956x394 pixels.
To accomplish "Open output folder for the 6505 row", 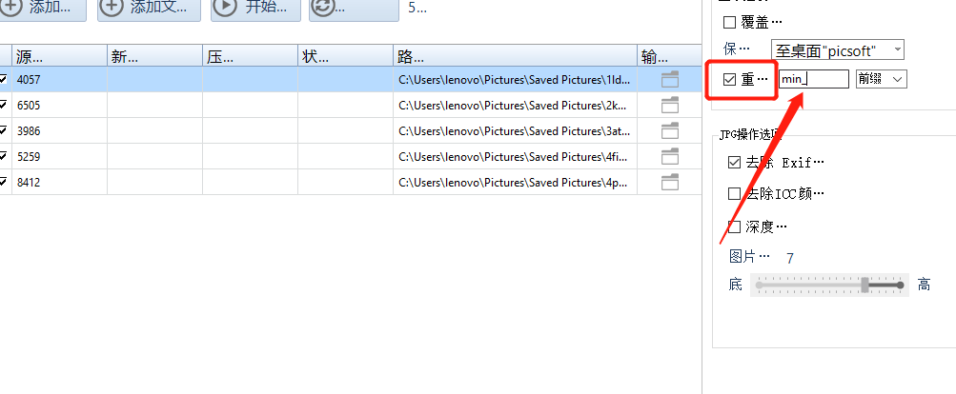I will click(669, 106).
